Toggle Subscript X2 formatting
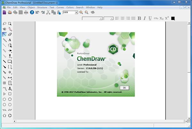 [161, 18]
